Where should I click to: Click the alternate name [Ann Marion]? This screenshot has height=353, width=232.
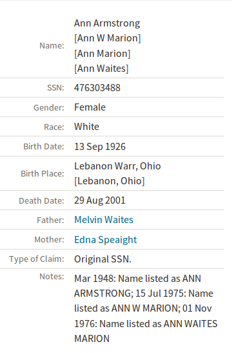(x=102, y=54)
